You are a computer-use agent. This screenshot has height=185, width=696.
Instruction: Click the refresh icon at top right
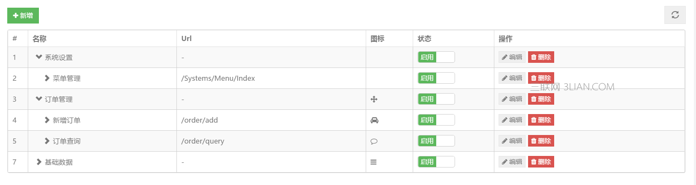[x=675, y=15]
